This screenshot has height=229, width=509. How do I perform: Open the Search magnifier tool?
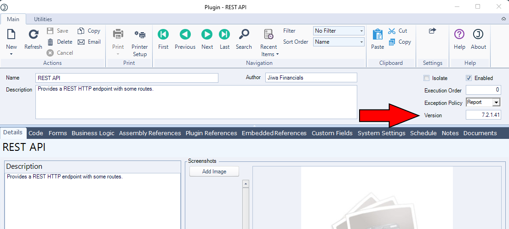(244, 35)
